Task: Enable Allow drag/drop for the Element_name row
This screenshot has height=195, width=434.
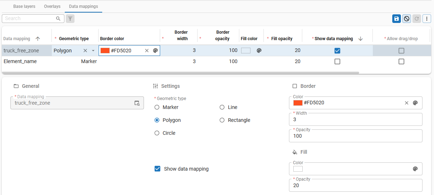Action: click(x=401, y=62)
